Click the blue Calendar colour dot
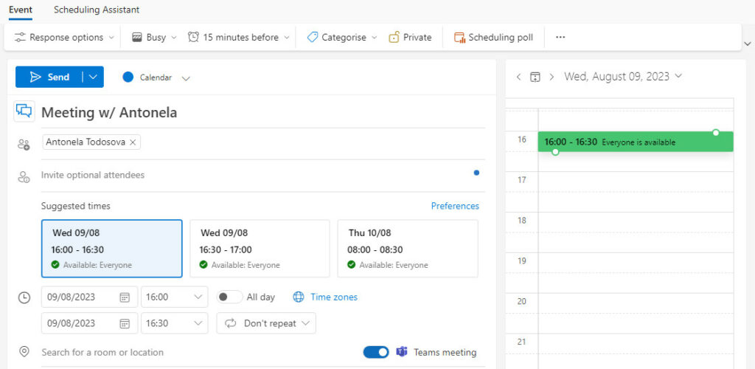 click(x=128, y=77)
